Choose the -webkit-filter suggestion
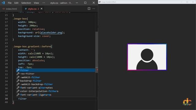Screen dimensions: 196x110 pos(55,77)
